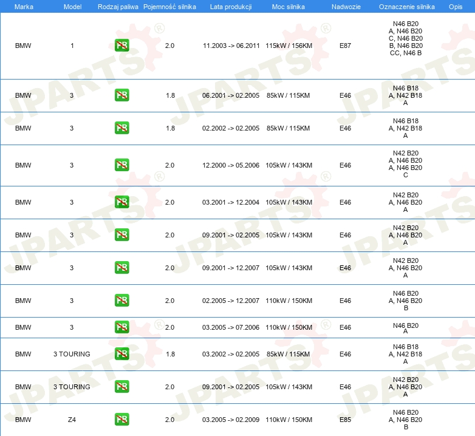Click the fuel icon in 03.2001 -> 12.2004 row

coord(121,202)
